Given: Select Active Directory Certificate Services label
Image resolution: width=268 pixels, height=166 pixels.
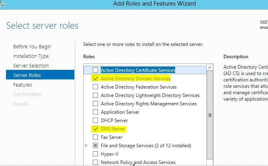Looking at the screenshot, I should 138,70.
